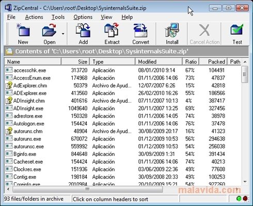Click the Autologon.exe file icon
253x206 pixels.
point(9,123)
